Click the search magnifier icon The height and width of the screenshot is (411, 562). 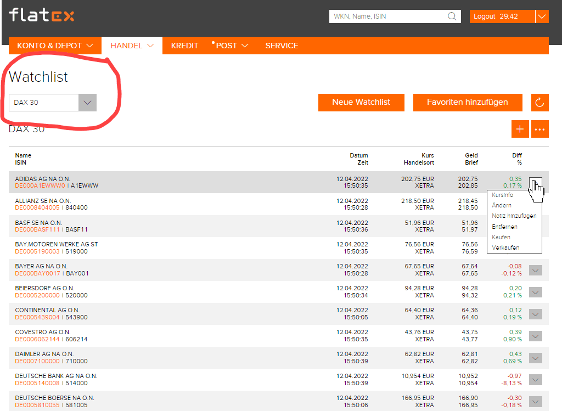(452, 16)
